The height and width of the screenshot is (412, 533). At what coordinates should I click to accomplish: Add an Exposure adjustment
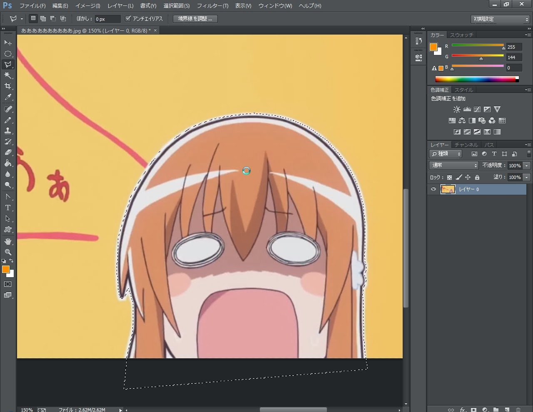487,109
